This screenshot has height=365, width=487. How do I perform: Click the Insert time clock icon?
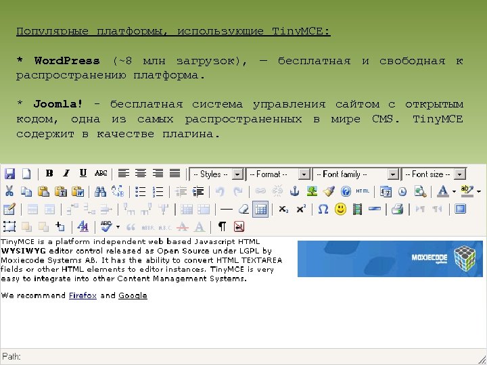coord(402,191)
